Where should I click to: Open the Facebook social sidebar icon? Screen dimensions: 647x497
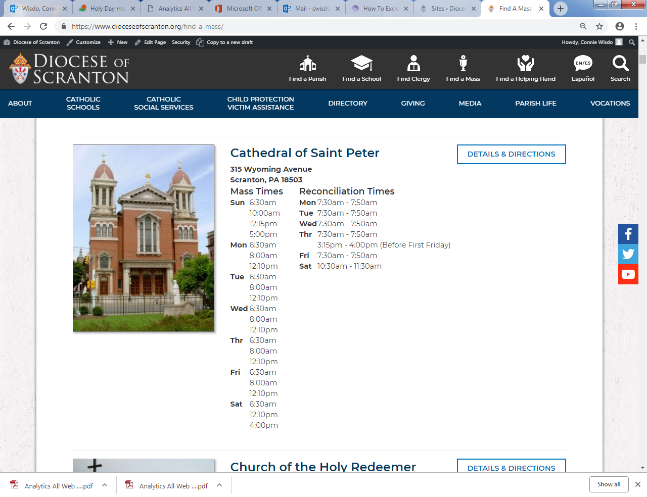628,234
